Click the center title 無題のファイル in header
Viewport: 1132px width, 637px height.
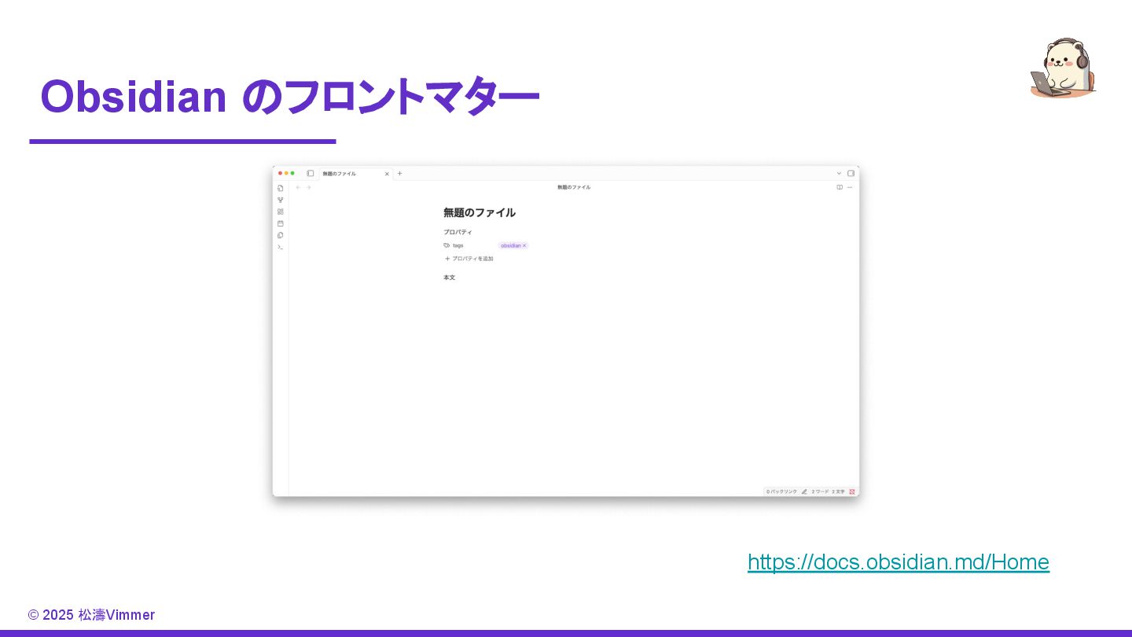pyautogui.click(x=574, y=187)
